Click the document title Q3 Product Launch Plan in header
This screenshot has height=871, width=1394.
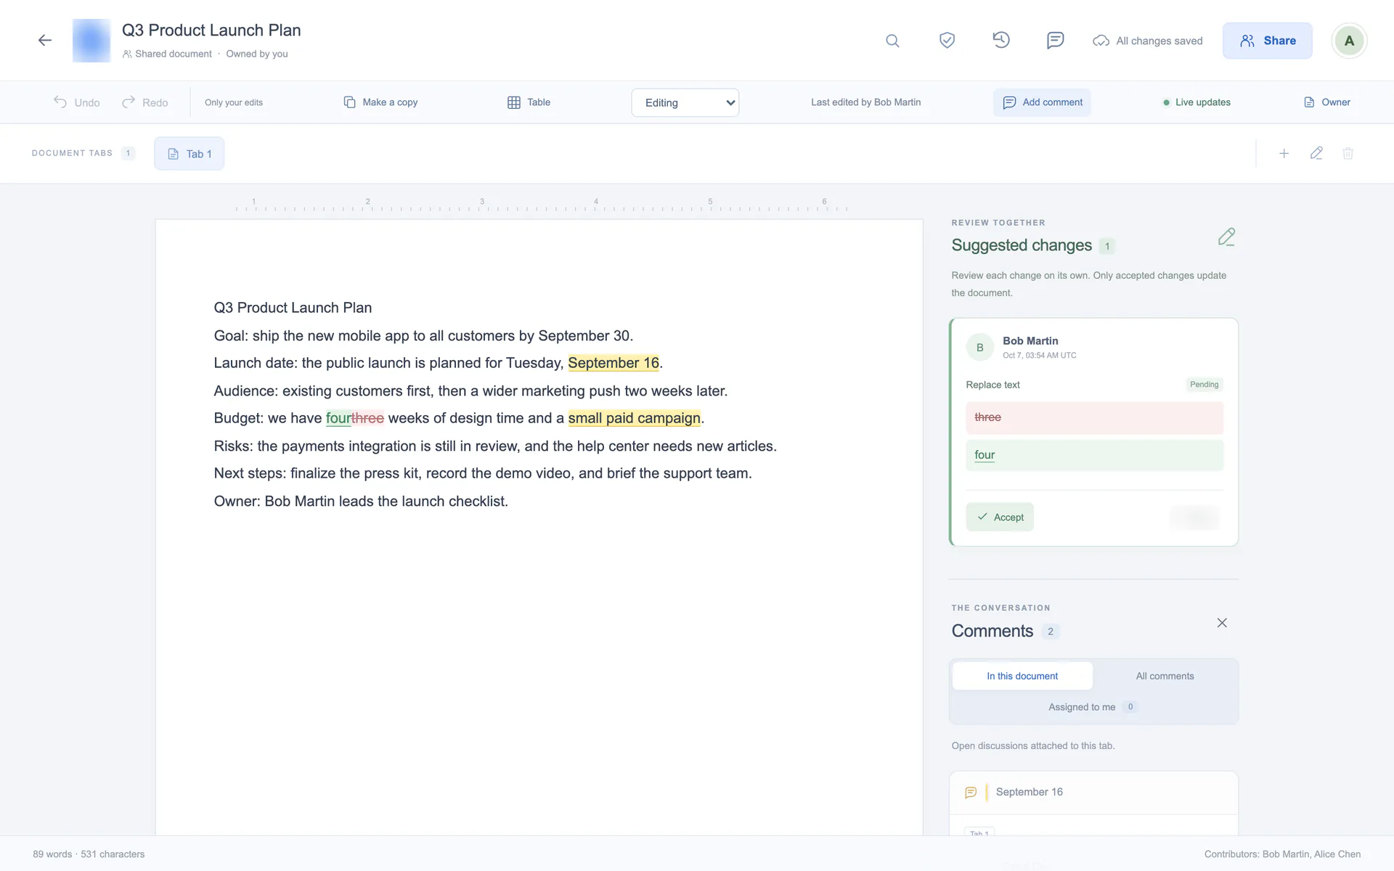[x=211, y=30]
